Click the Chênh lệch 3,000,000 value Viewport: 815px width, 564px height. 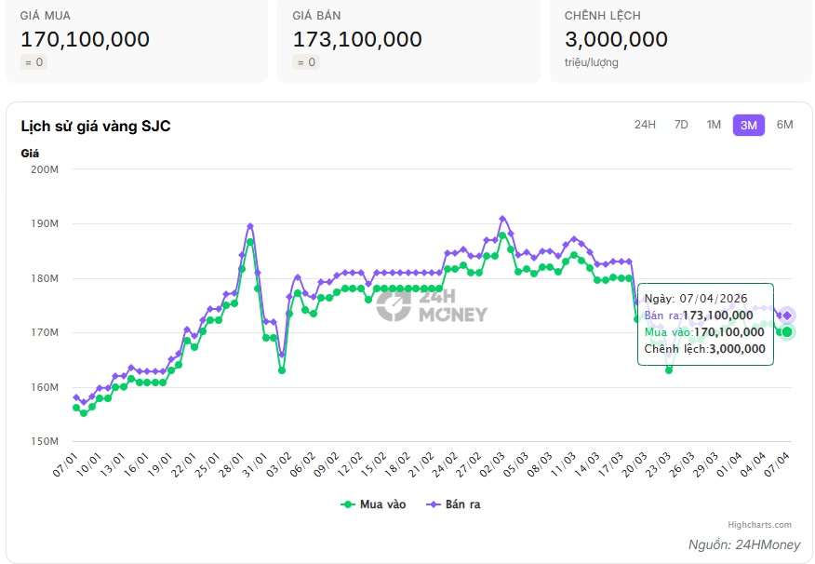pyautogui.click(x=616, y=39)
